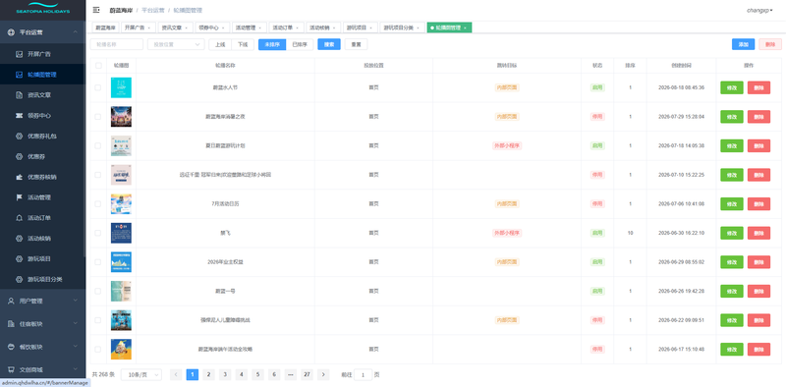Select the 蔚蓝一号 row checkbox
The width and height of the screenshot is (786, 387).
(98, 291)
